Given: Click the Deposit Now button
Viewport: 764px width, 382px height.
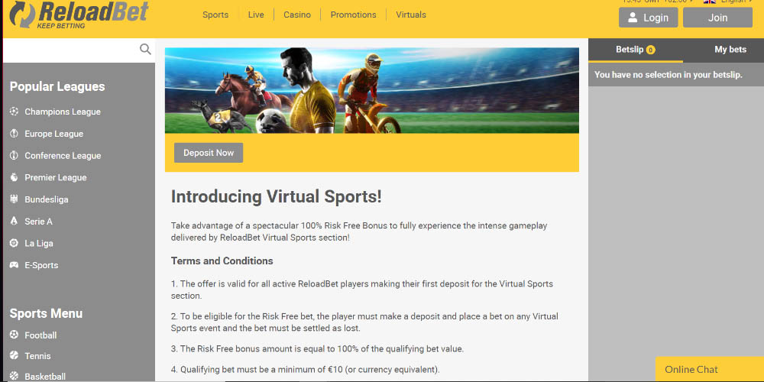Looking at the screenshot, I should pos(209,153).
